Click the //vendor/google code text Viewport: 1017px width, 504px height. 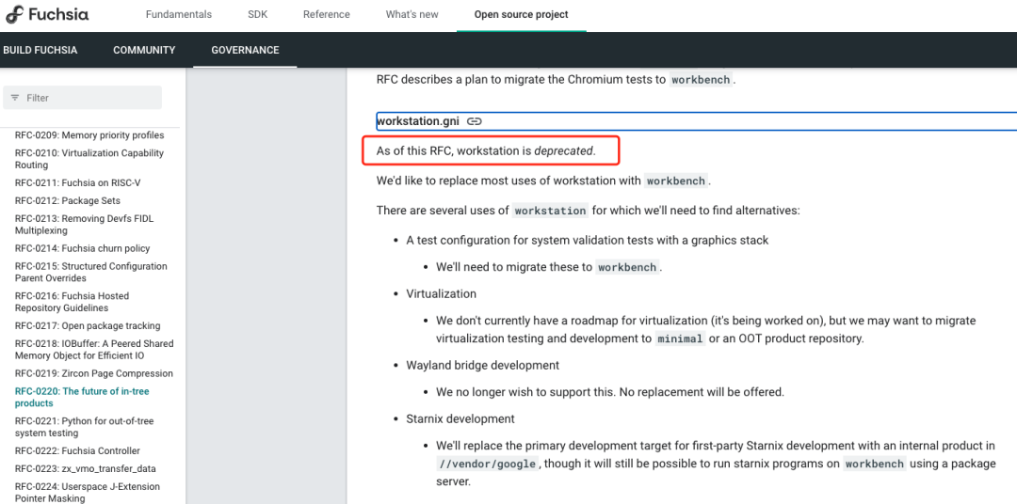click(488, 464)
